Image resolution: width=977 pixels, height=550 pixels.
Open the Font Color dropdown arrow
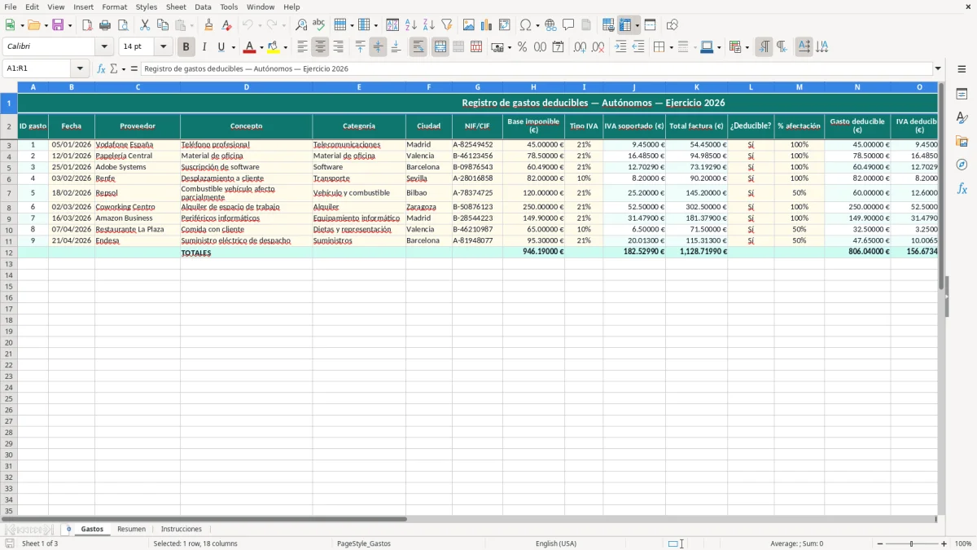tap(261, 47)
